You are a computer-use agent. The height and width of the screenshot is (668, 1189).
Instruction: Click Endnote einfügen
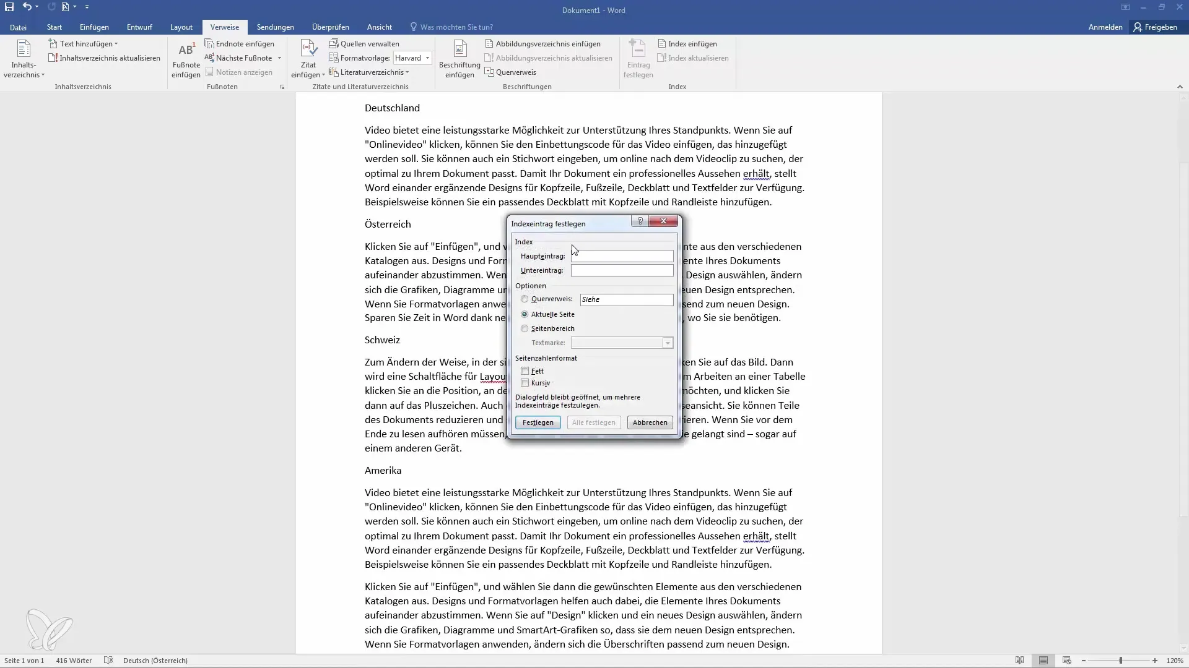coord(240,44)
